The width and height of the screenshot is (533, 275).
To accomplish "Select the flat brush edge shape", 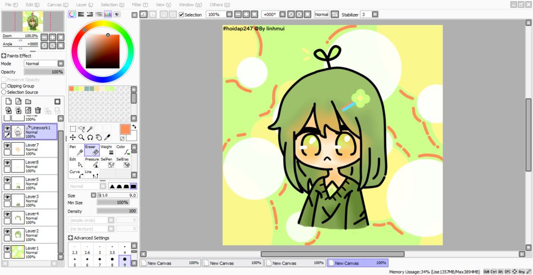I will (133, 186).
